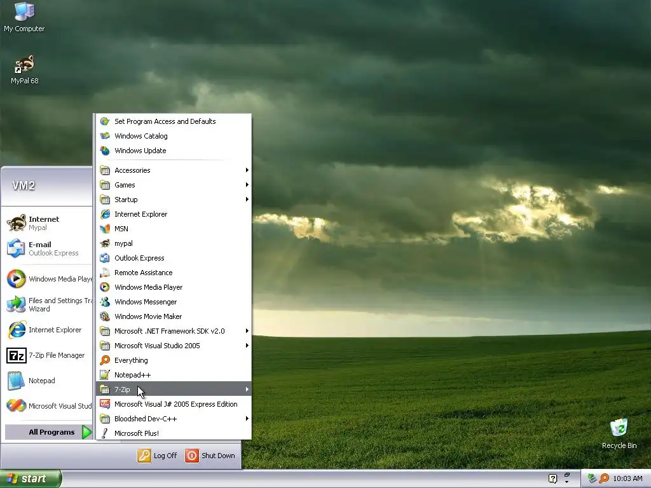Viewport: 651px width, 488px height.
Task: Click the Outlook Express icon in All Programs
Action: point(105,258)
